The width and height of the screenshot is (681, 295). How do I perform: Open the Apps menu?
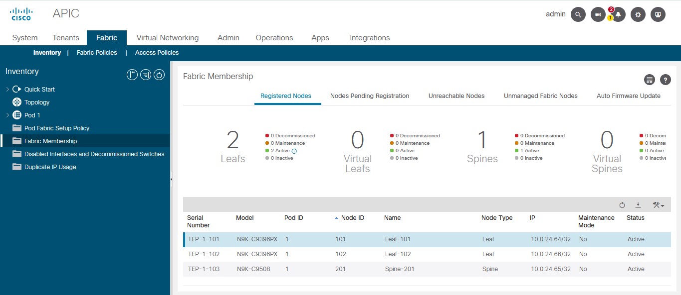click(x=320, y=38)
